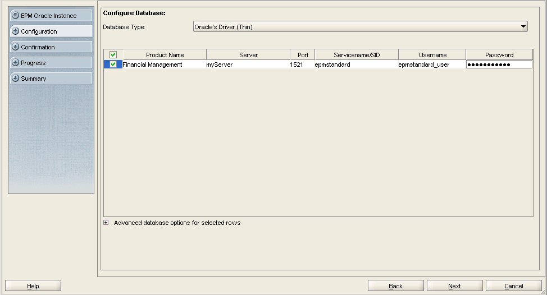Click the Server column header
Image resolution: width=547 pixels, height=295 pixels.
tap(248, 54)
